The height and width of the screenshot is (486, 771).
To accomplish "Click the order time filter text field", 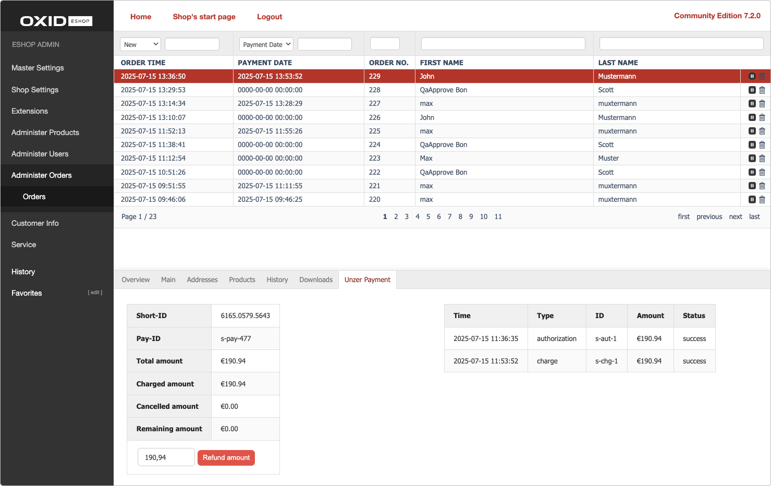I will 192,44.
